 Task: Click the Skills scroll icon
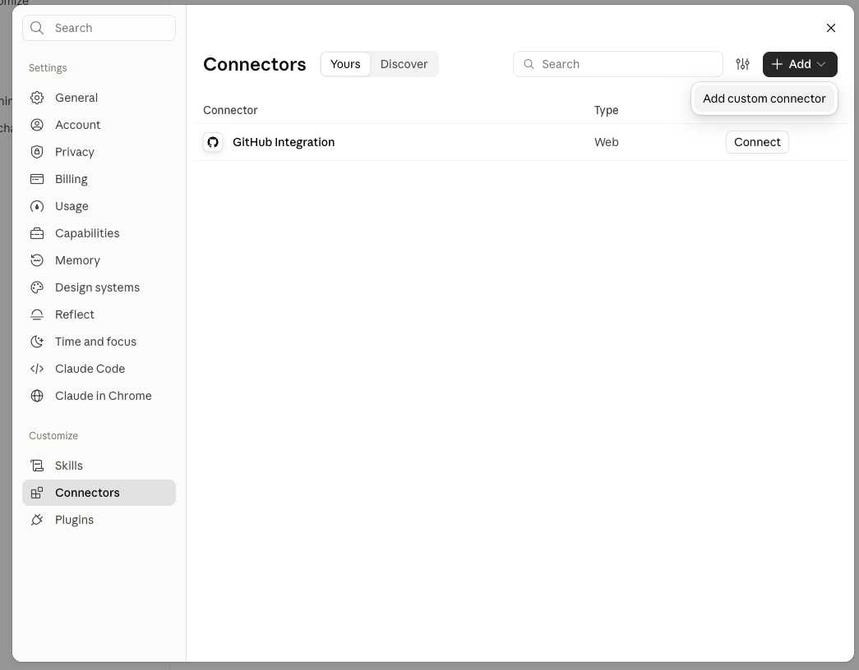coord(37,466)
